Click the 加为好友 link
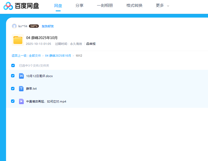 pyautogui.click(x=48, y=26)
